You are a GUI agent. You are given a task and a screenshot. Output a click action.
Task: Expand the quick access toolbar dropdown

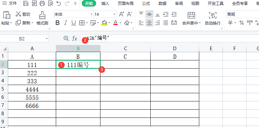point(75,4)
